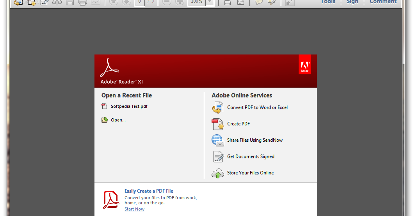This screenshot has width=413, height=216.
Task: Click the sticky note comment icon
Action: [258, 2]
